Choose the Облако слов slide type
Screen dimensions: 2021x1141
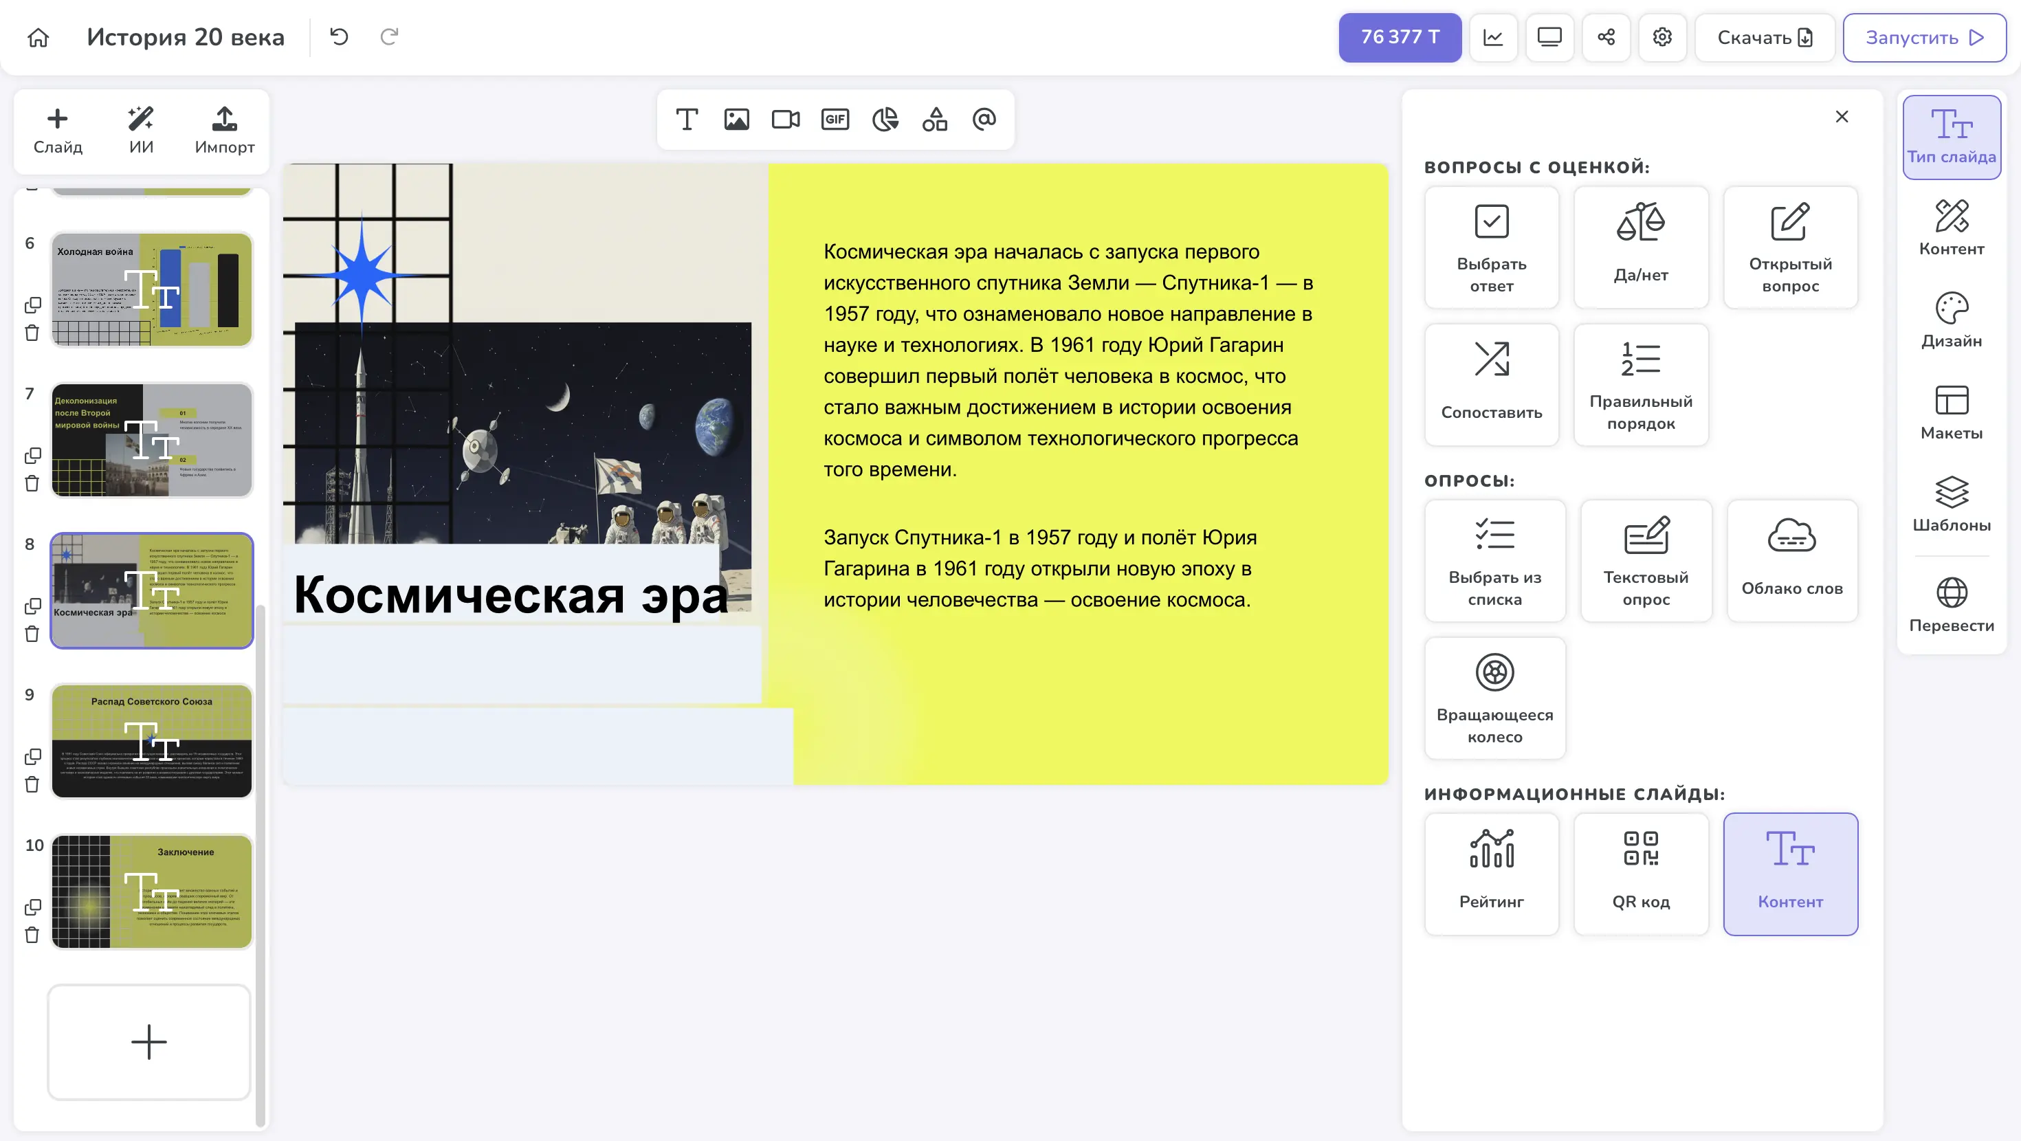[1791, 560]
